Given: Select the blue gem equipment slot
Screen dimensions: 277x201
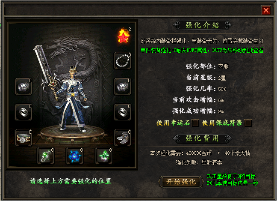Looking at the screenshot, I should (75, 156).
